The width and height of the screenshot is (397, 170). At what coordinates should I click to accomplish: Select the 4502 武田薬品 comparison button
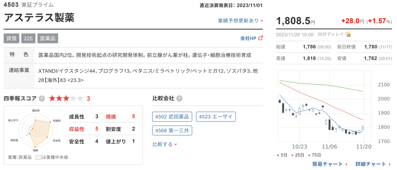pyautogui.click(x=172, y=117)
